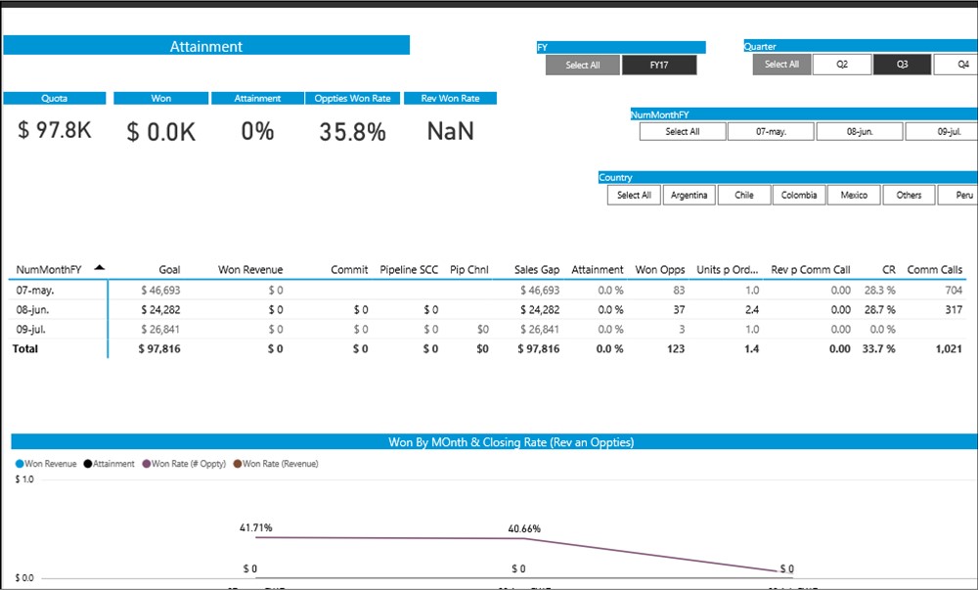Image resolution: width=979 pixels, height=590 pixels.
Task: Filter by Colombia country
Action: [x=799, y=195]
